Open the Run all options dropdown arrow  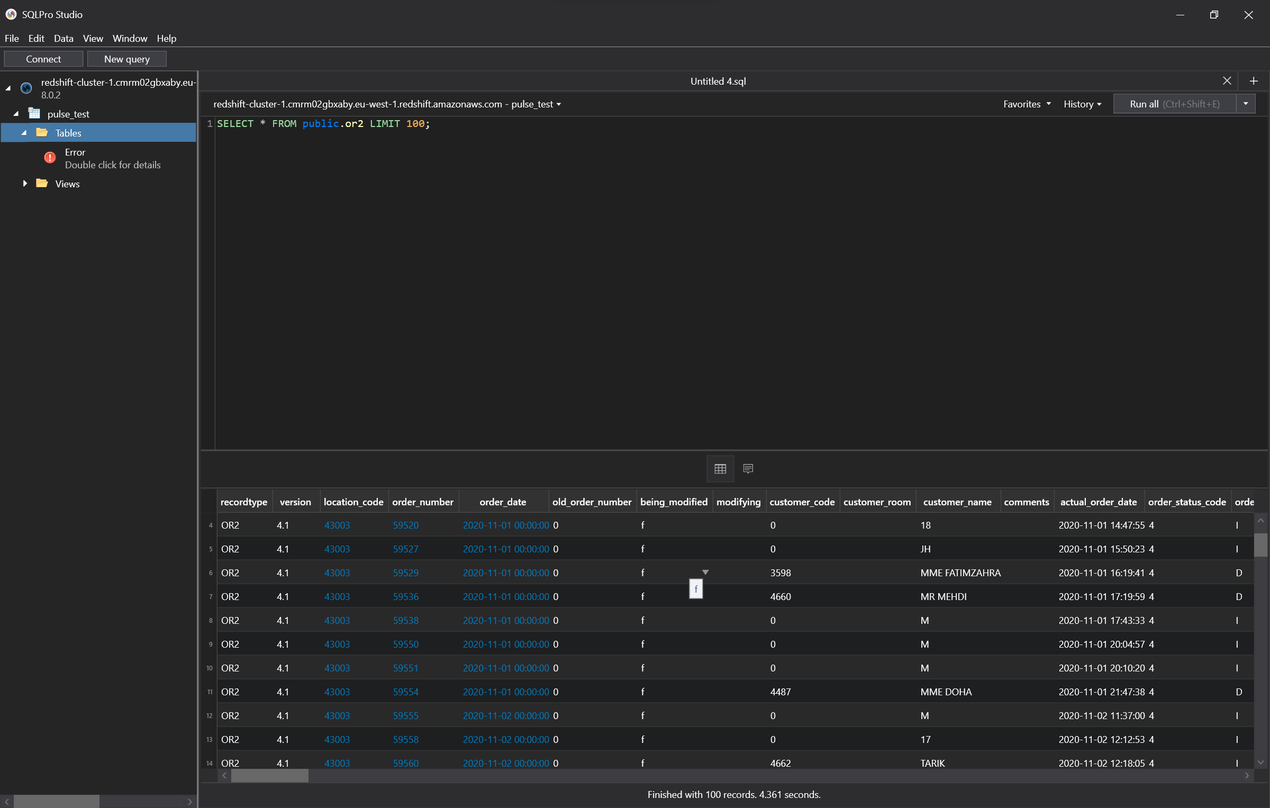tap(1245, 104)
